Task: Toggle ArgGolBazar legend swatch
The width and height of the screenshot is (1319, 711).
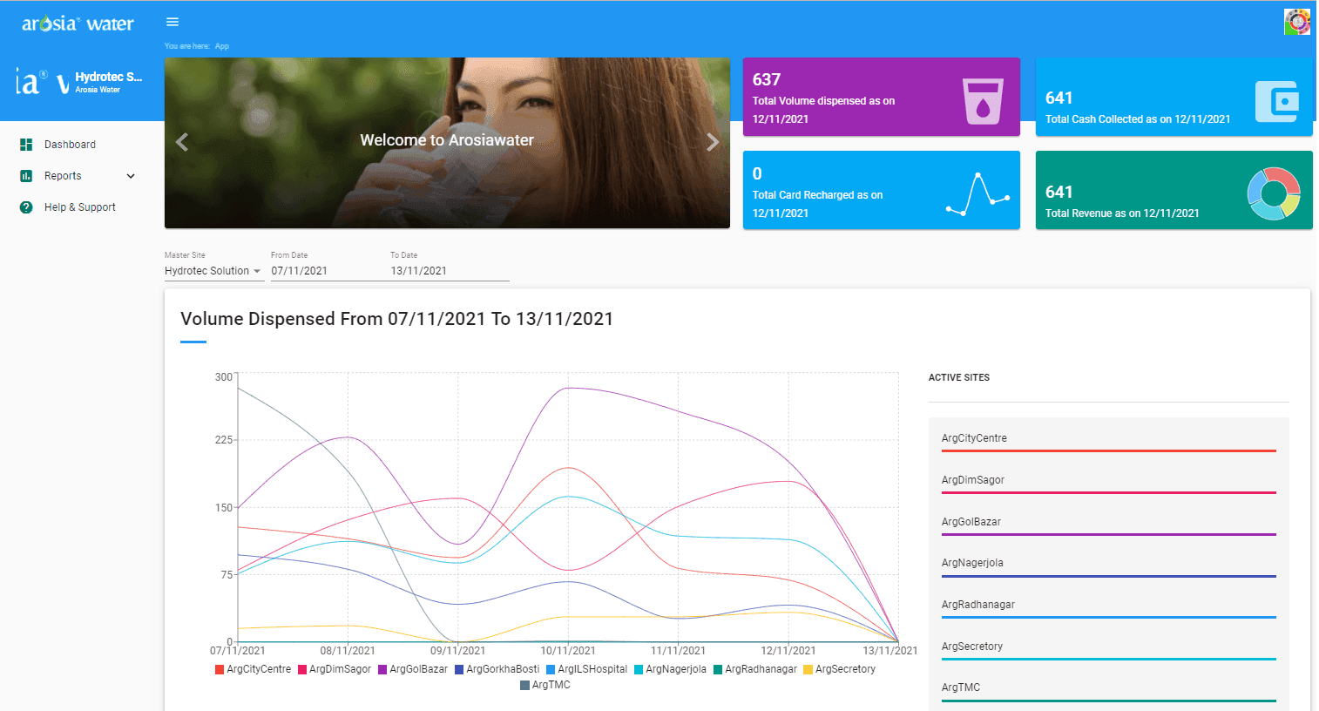Action: 382,669
